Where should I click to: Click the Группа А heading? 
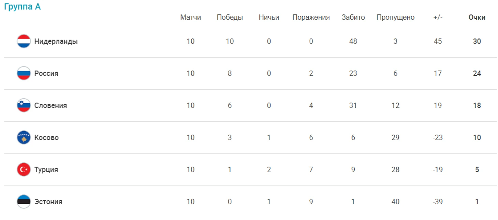click(x=22, y=7)
